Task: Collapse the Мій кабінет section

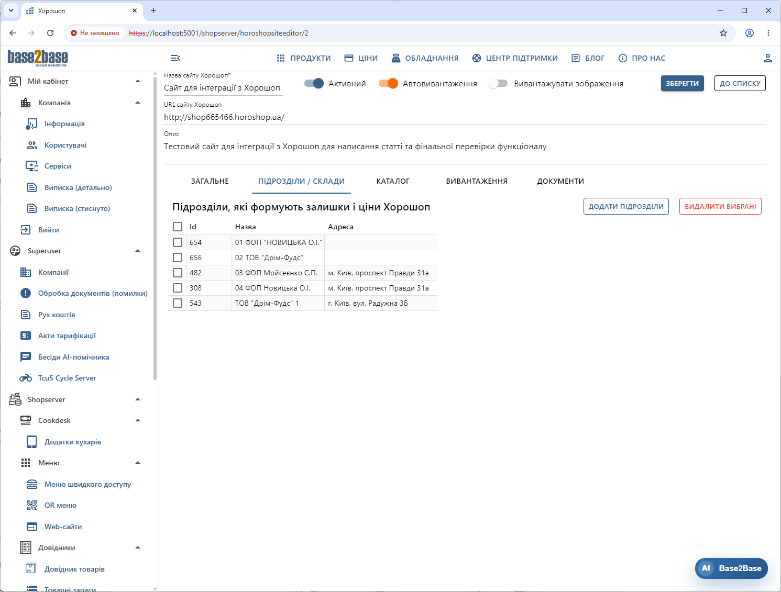Action: (x=138, y=81)
